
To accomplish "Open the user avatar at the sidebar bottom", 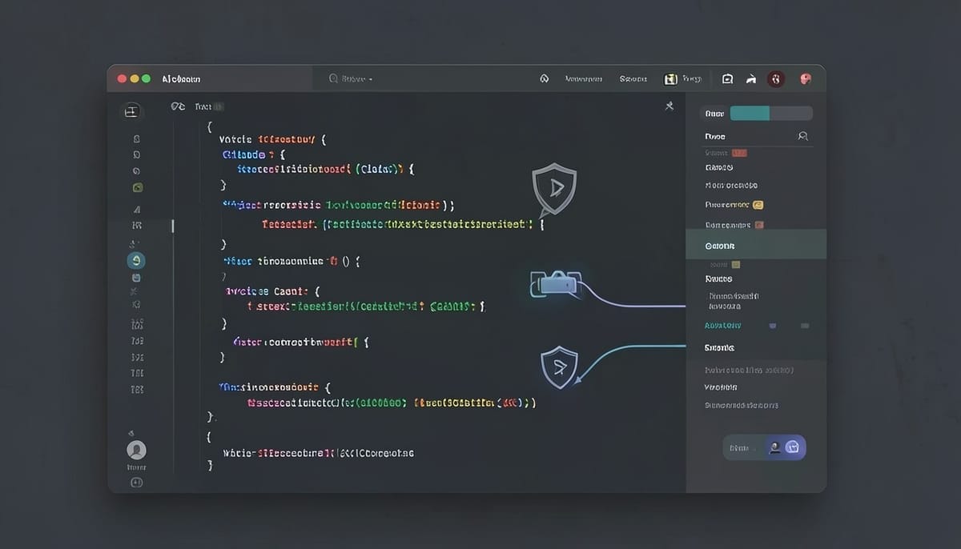I will point(136,450).
